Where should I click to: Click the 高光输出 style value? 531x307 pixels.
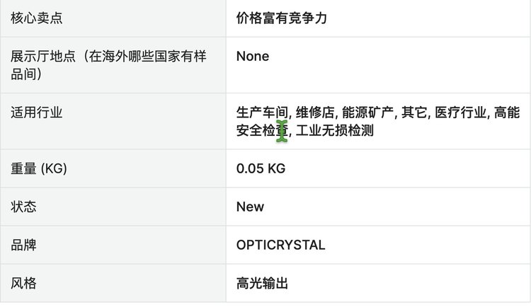pyautogui.click(x=262, y=284)
